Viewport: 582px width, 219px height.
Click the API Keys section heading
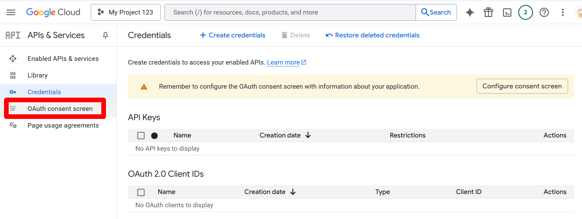144,117
